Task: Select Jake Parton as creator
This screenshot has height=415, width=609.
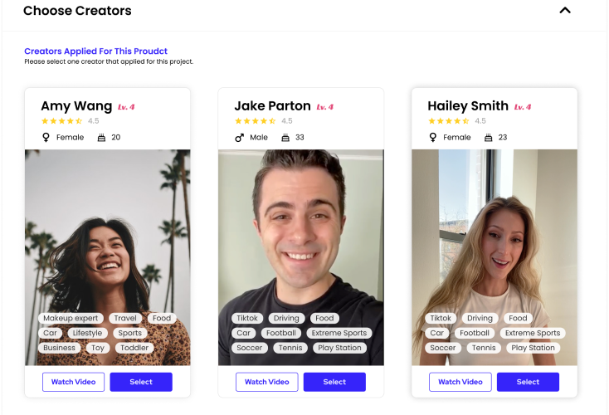Action: click(x=334, y=382)
